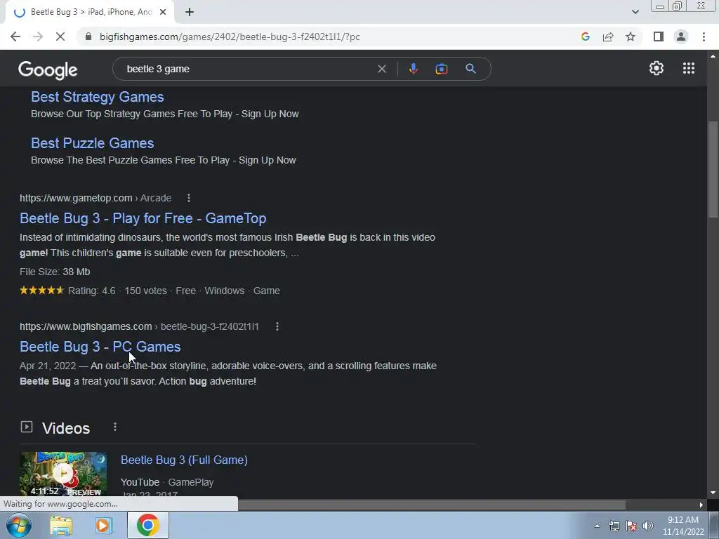
Task: Open File Explorer from the taskbar
Action: coord(61,526)
